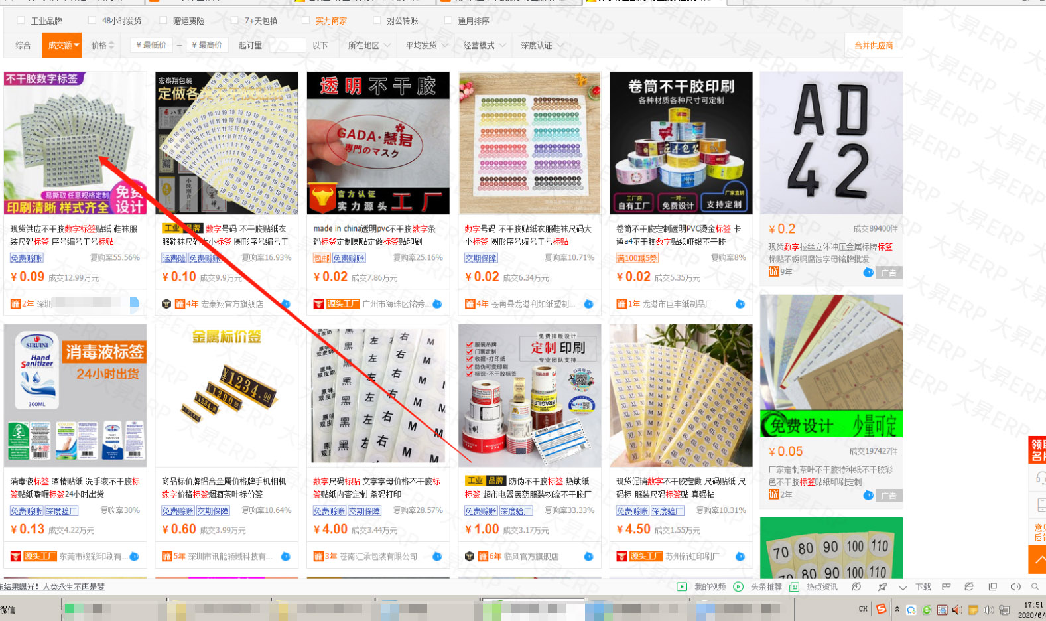Open the 深度认证 dropdown
Viewport: 1046px width, 621px height.
pos(541,45)
